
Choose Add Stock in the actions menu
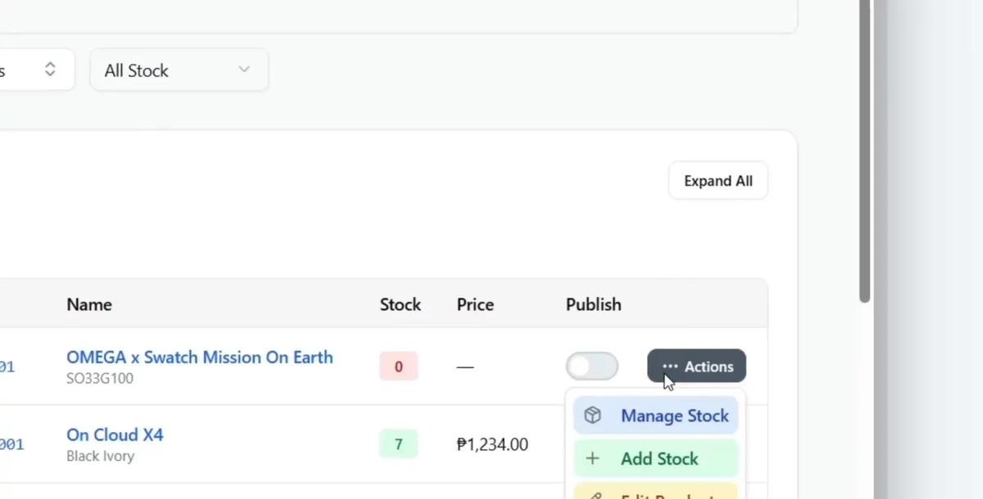point(655,458)
